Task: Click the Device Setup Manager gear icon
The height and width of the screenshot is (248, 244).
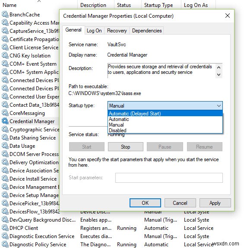Action: click(5, 195)
